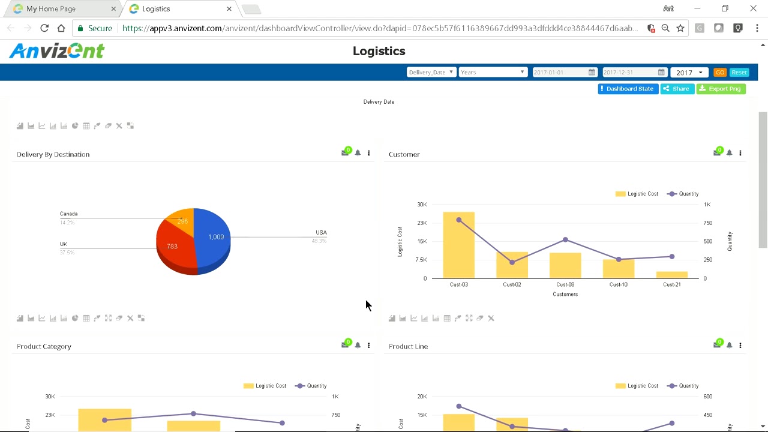
Task: Click line chart icon above Product Line
Action: coord(414,318)
